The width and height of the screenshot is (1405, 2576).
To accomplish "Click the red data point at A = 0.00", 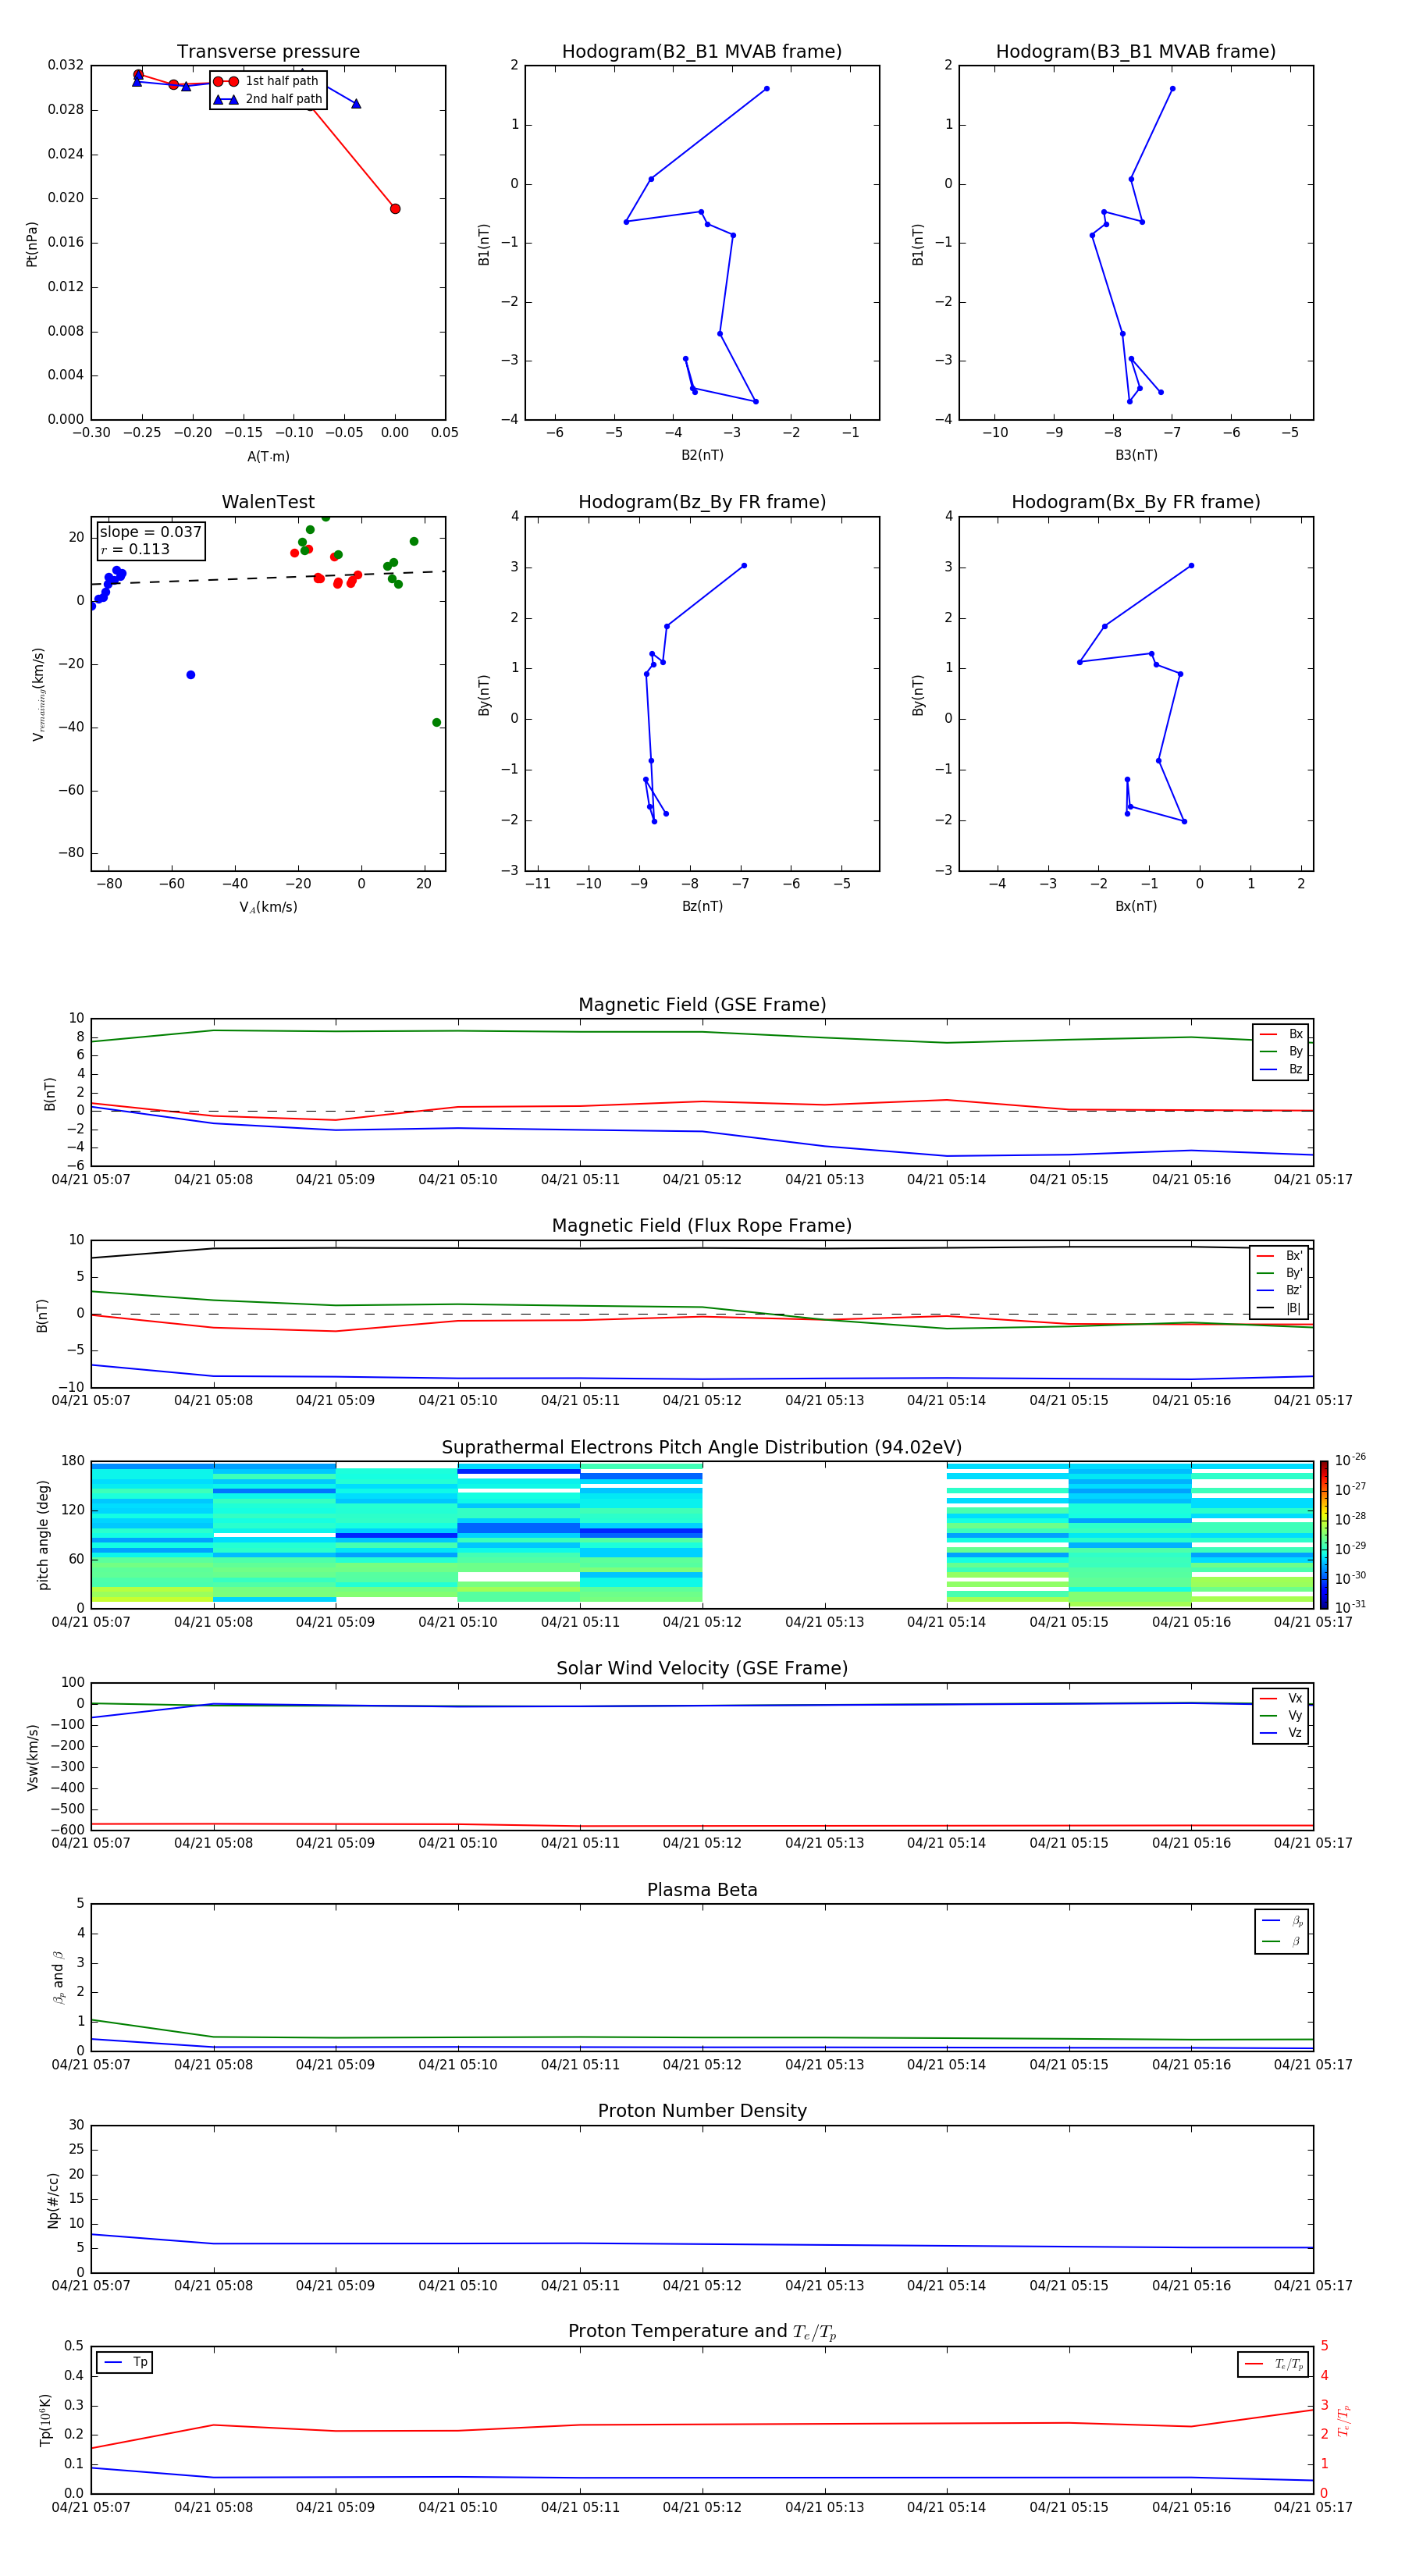I will (395, 209).
